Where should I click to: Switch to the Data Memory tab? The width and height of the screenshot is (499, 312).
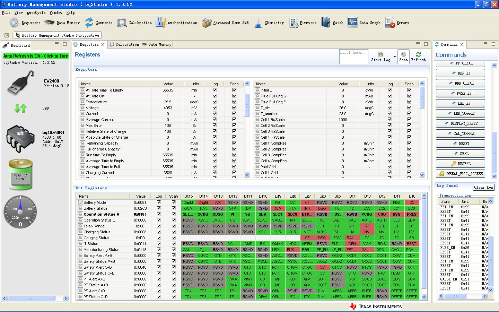[x=157, y=44]
